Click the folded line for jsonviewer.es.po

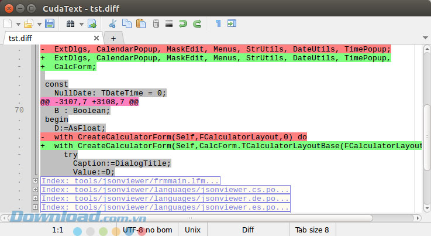[x=165, y=207]
